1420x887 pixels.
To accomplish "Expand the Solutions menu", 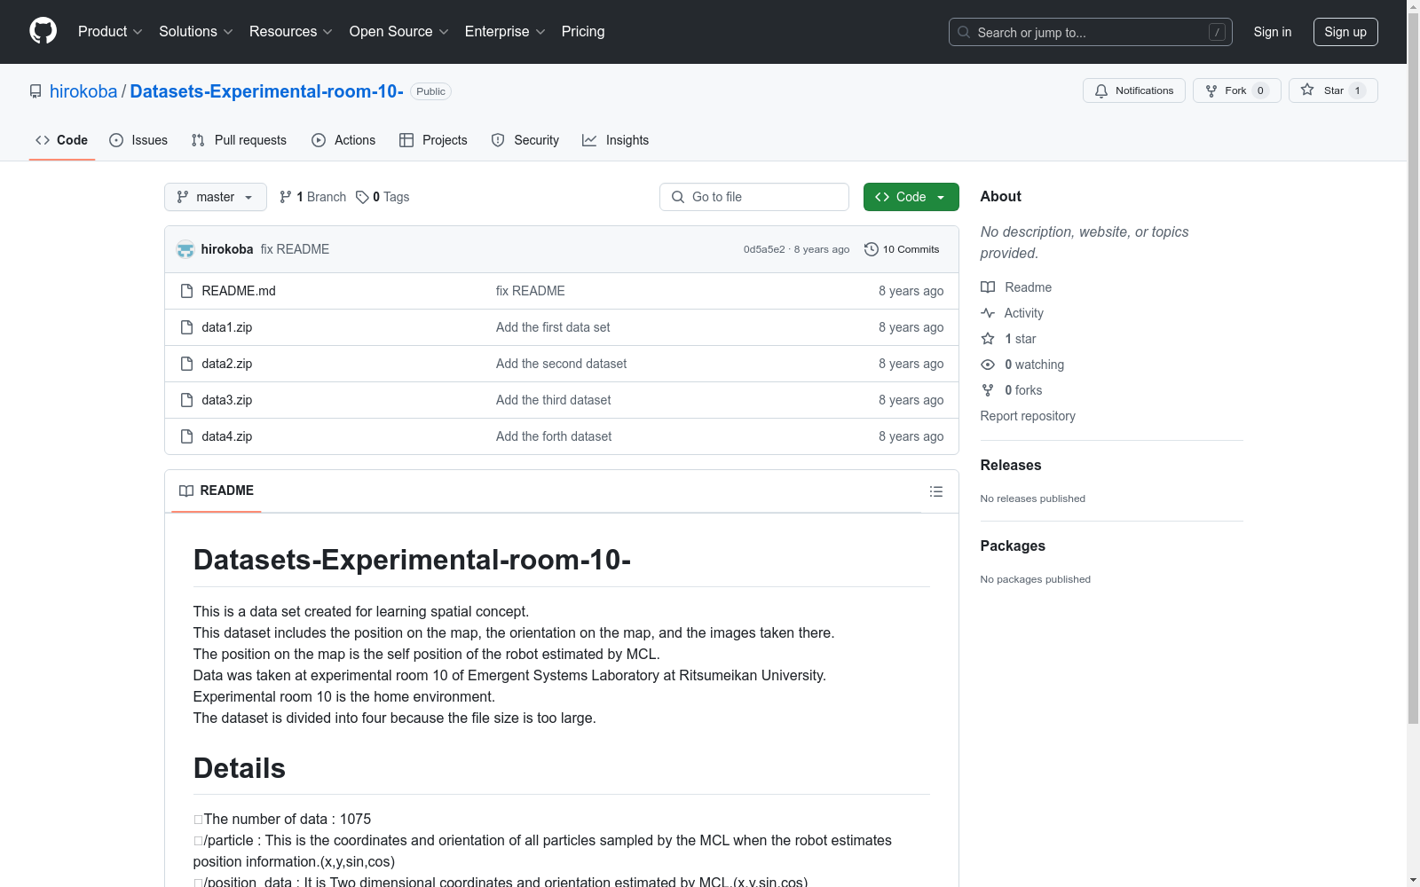I will [195, 31].
